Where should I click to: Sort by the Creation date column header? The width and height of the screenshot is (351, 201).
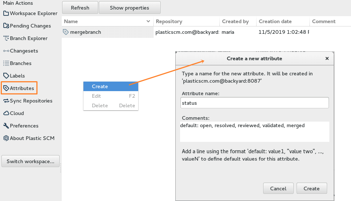pyautogui.click(x=283, y=21)
